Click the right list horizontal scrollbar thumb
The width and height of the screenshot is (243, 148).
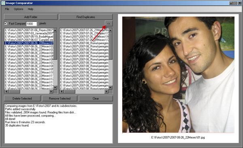(x=69, y=91)
